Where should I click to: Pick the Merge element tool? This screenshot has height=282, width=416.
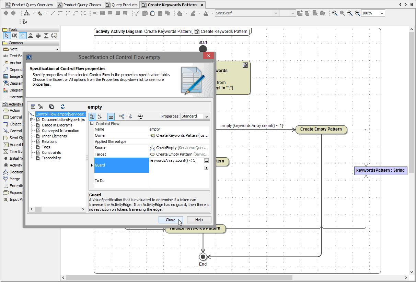coord(13,179)
